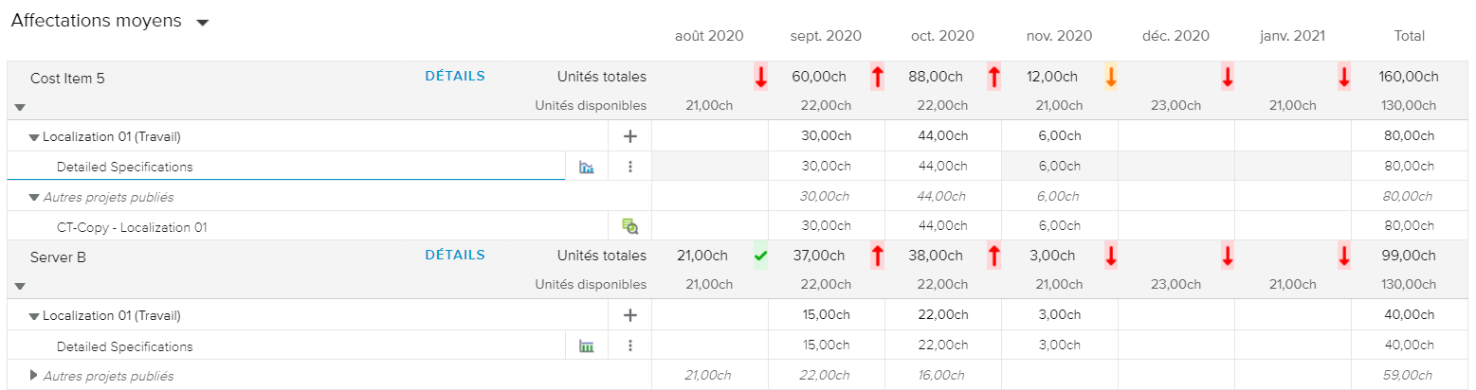Open three-dot menu for Cost Item 5 Detailed Specifications
1476x390 pixels.
coord(630,168)
